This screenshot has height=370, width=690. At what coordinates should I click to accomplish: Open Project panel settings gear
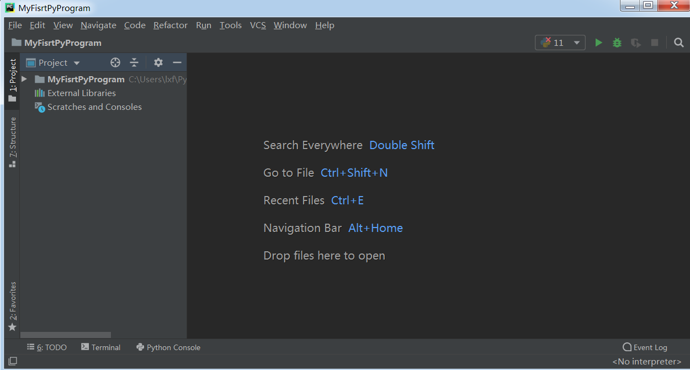click(x=158, y=62)
